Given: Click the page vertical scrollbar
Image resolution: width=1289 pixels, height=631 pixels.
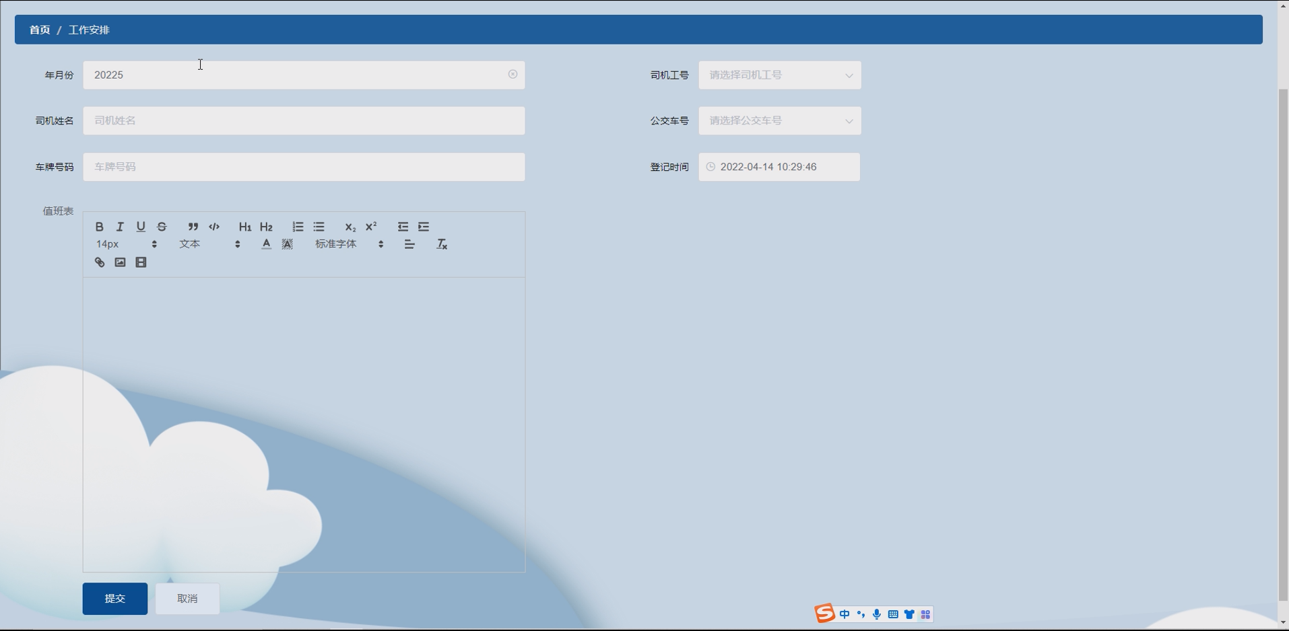Looking at the screenshot, I should pyautogui.click(x=1284, y=344).
